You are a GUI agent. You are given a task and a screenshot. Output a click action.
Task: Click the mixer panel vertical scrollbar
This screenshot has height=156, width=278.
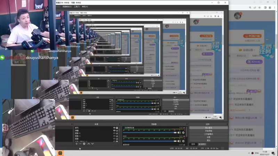(187, 132)
